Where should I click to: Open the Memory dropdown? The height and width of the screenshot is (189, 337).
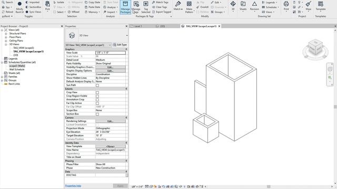point(93,12)
